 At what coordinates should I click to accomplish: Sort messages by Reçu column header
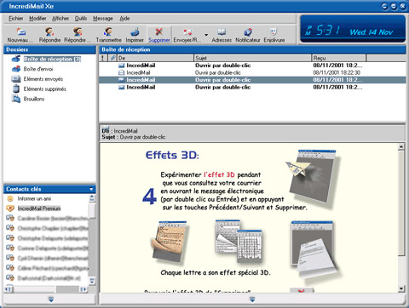point(339,58)
